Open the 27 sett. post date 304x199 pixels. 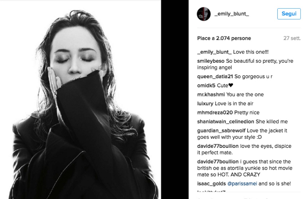(x=292, y=38)
